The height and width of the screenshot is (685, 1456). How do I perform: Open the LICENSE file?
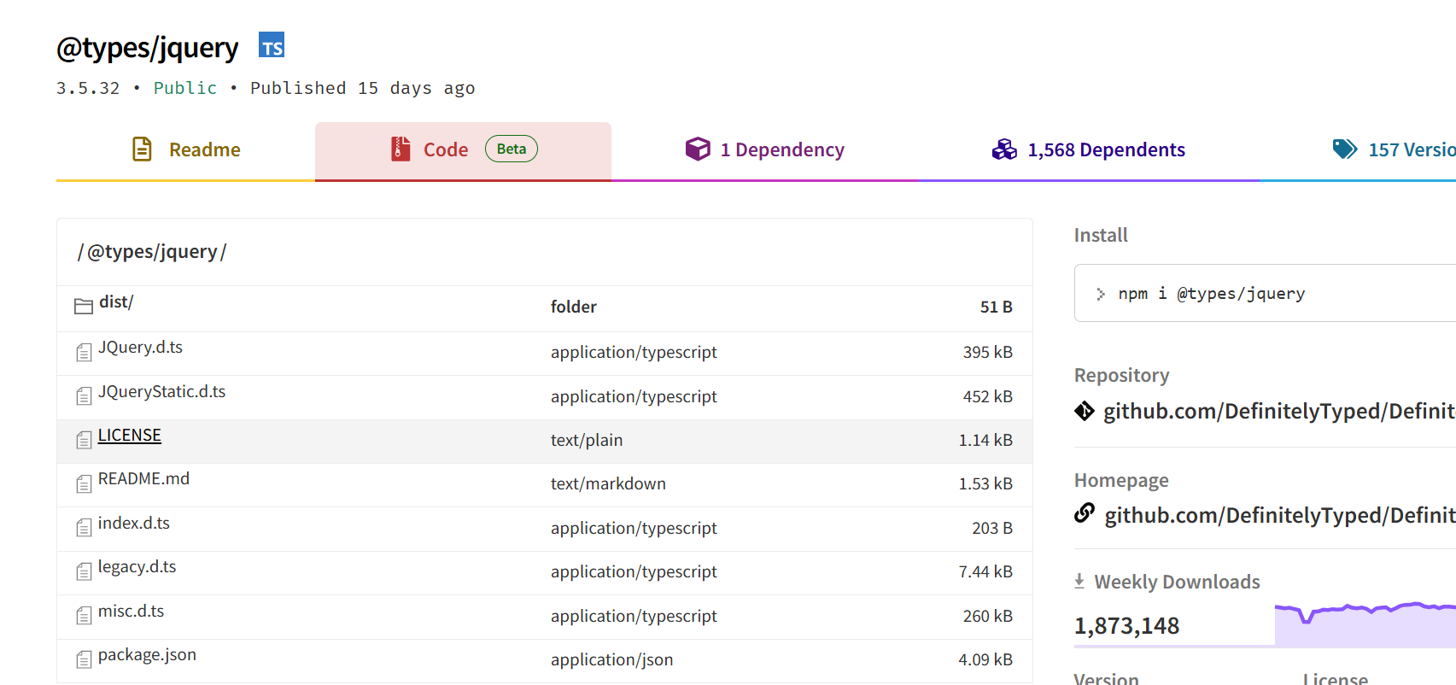point(130,436)
